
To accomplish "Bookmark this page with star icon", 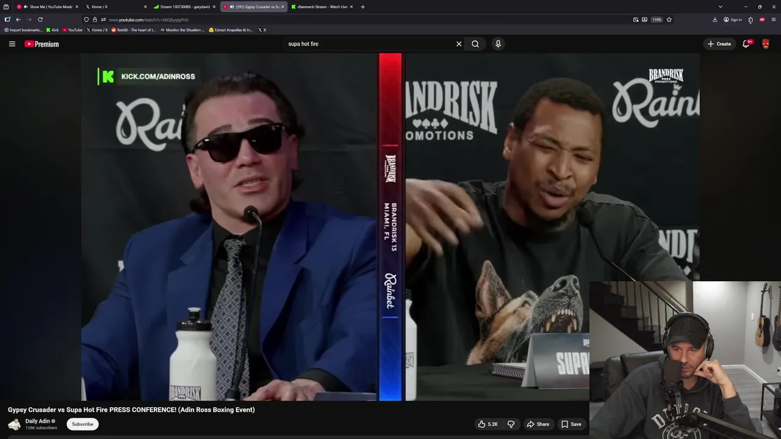I will [669, 20].
